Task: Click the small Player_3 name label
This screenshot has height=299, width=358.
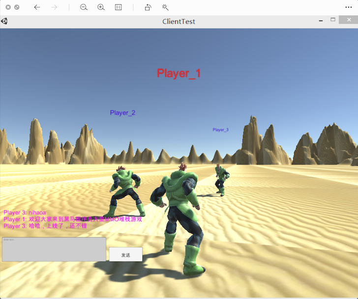Action: pos(220,130)
